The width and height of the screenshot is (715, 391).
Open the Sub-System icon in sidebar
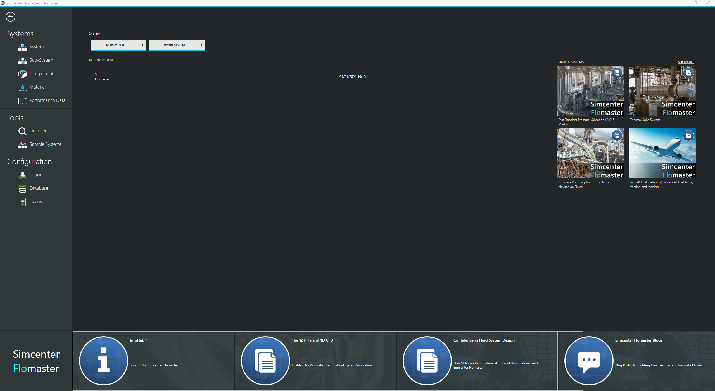[x=22, y=61]
